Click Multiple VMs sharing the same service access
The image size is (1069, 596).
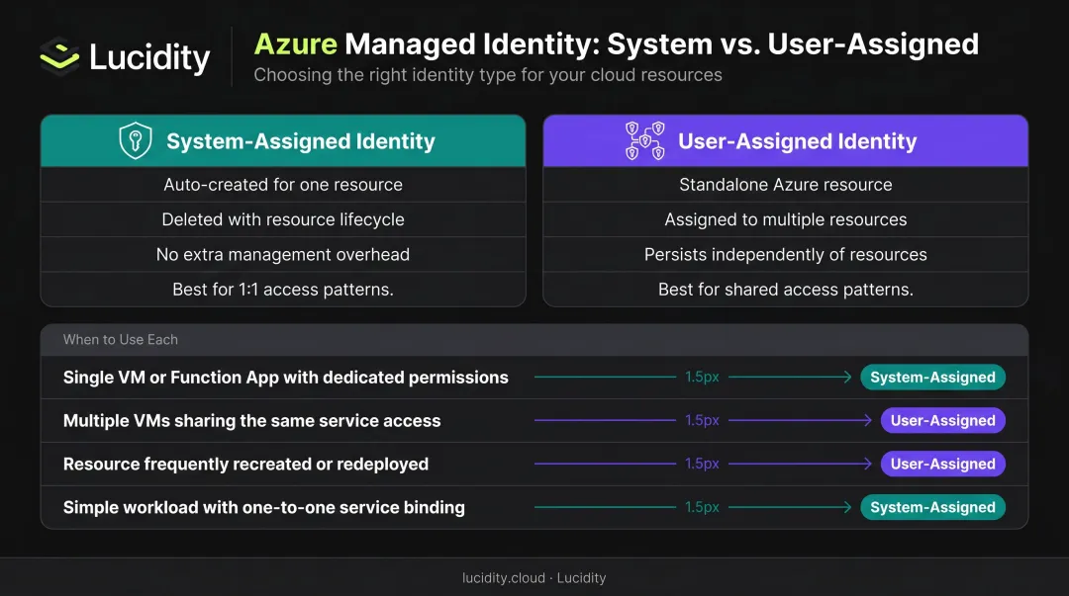(251, 421)
